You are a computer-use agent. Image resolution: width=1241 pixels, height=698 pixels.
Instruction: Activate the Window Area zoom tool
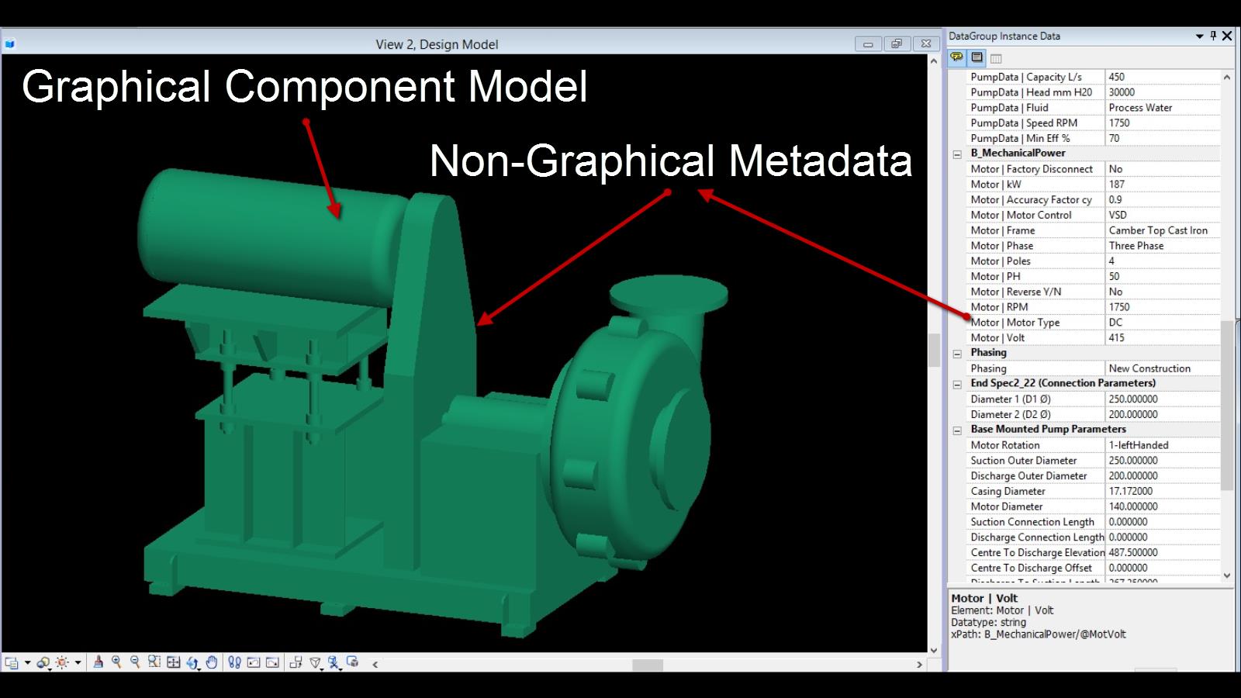[154, 662]
